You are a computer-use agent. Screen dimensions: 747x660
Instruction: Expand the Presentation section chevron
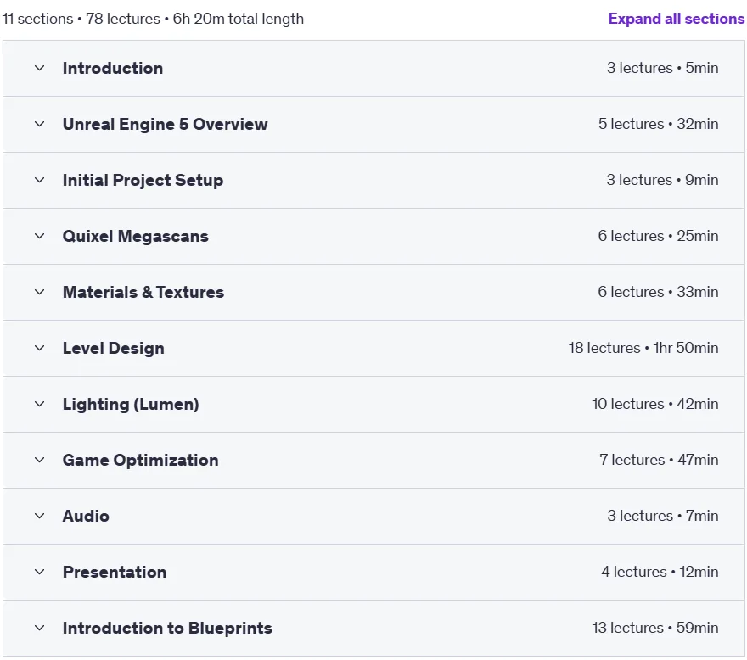click(40, 572)
